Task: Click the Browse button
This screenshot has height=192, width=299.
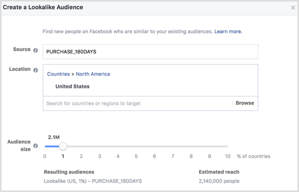Action: [x=245, y=103]
